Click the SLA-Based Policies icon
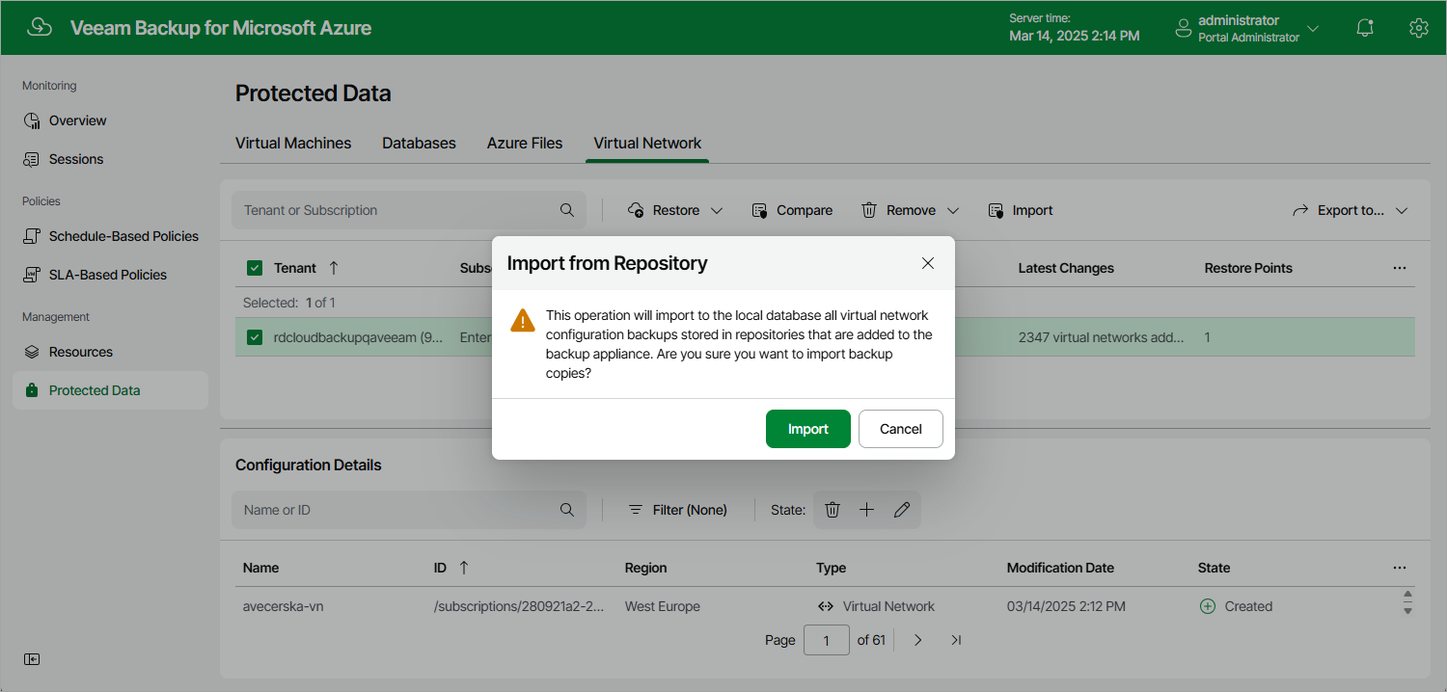 32,275
